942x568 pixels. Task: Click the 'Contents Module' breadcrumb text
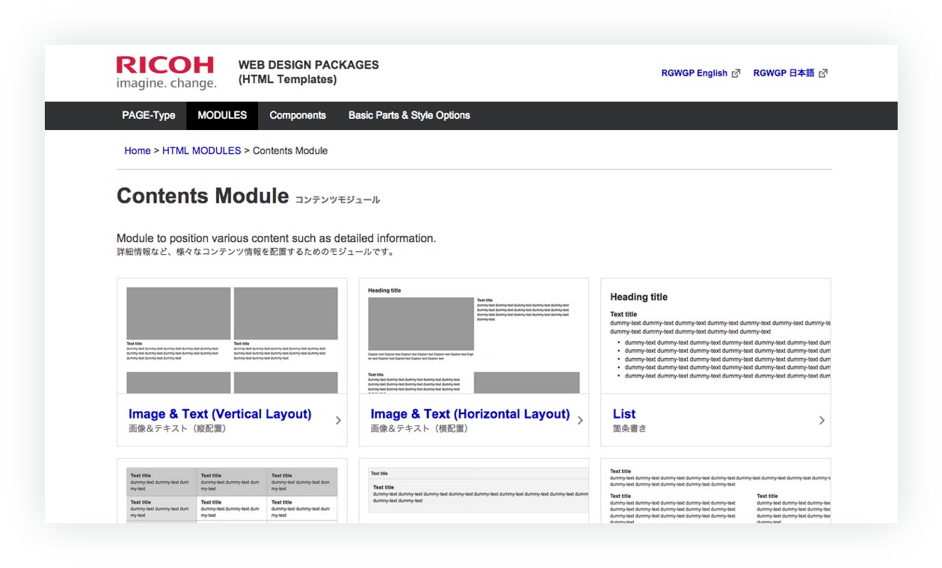[x=290, y=150]
